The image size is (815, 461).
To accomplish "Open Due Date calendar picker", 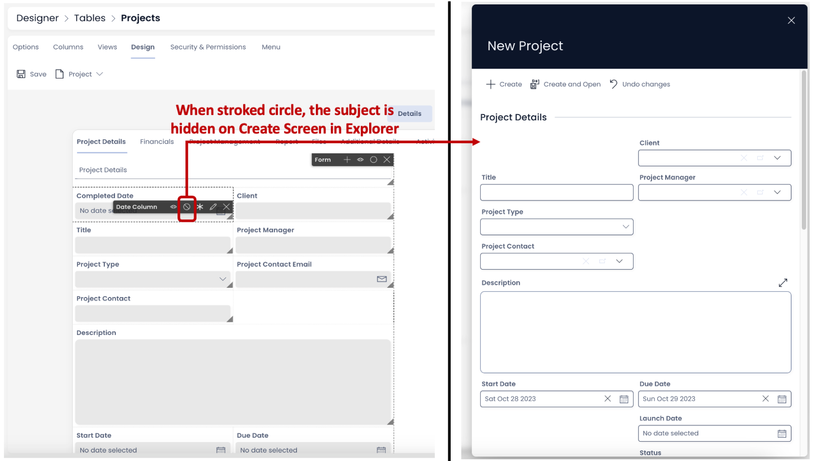I will pos(782,399).
